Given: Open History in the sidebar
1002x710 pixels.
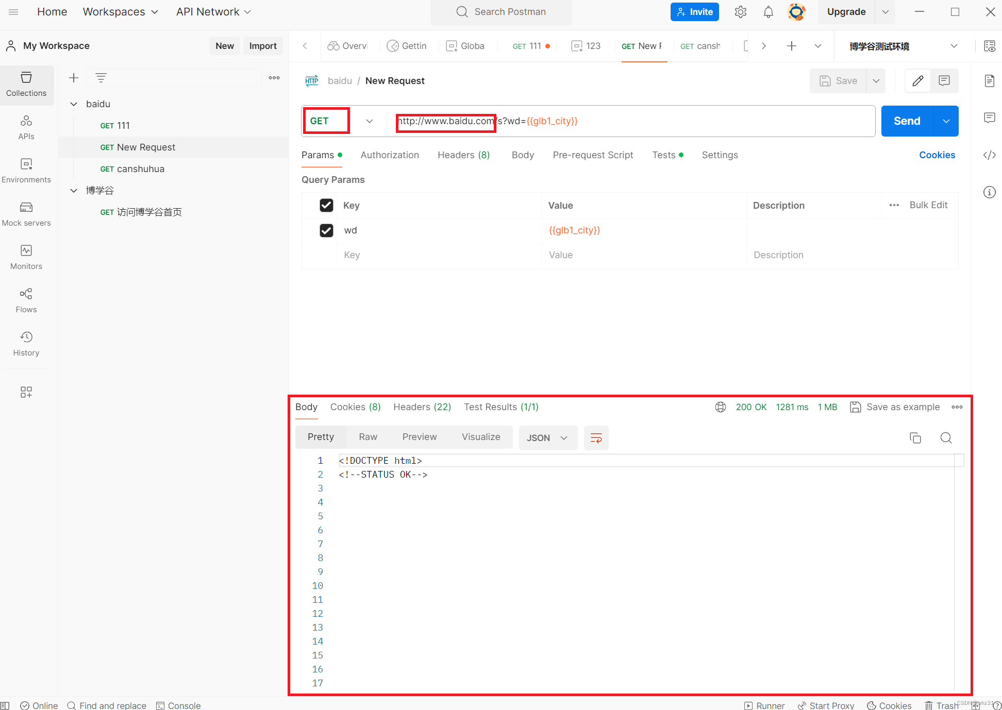Looking at the screenshot, I should pyautogui.click(x=26, y=344).
